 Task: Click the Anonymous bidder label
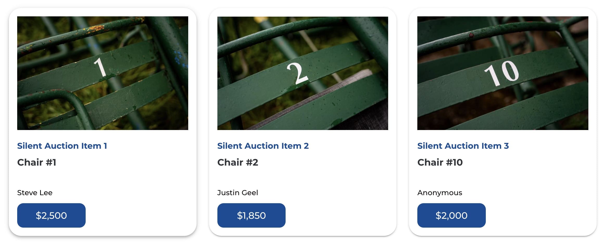point(440,193)
